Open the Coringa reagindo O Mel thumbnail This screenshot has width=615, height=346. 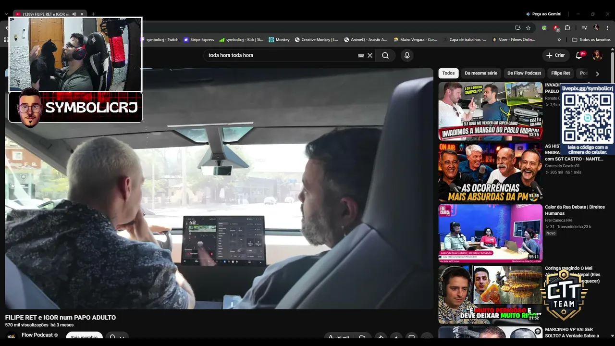(x=490, y=294)
